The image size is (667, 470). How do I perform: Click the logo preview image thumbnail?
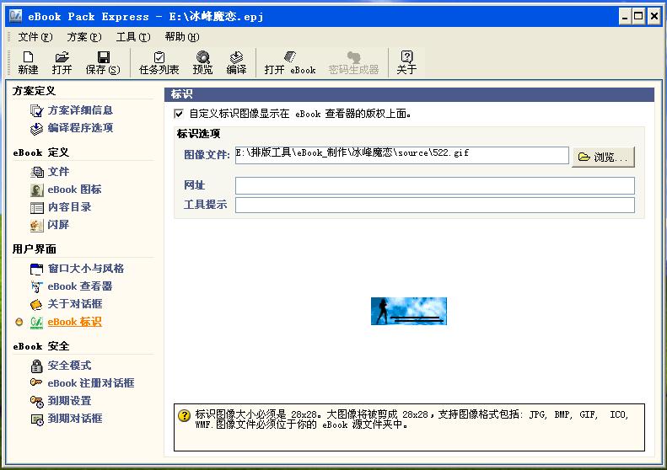click(409, 311)
